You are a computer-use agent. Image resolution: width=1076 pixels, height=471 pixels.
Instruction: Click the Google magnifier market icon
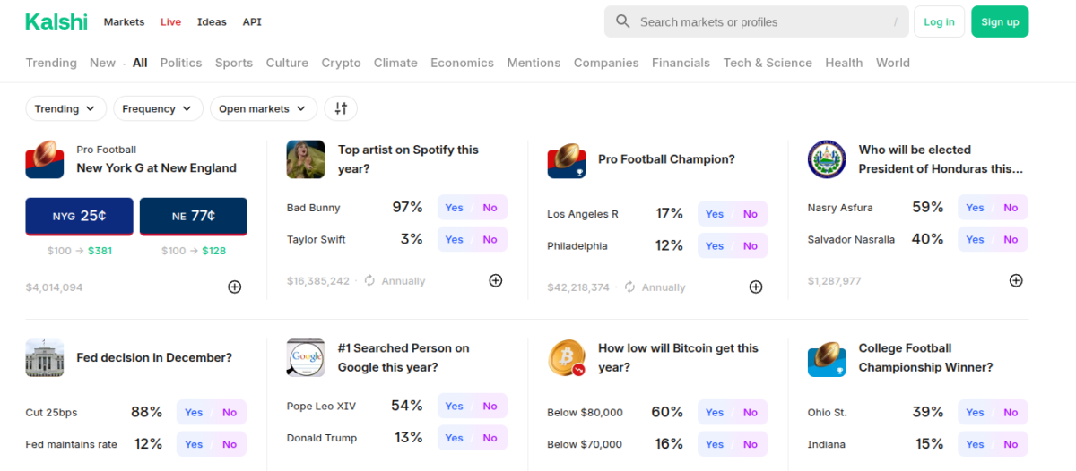[x=306, y=358]
